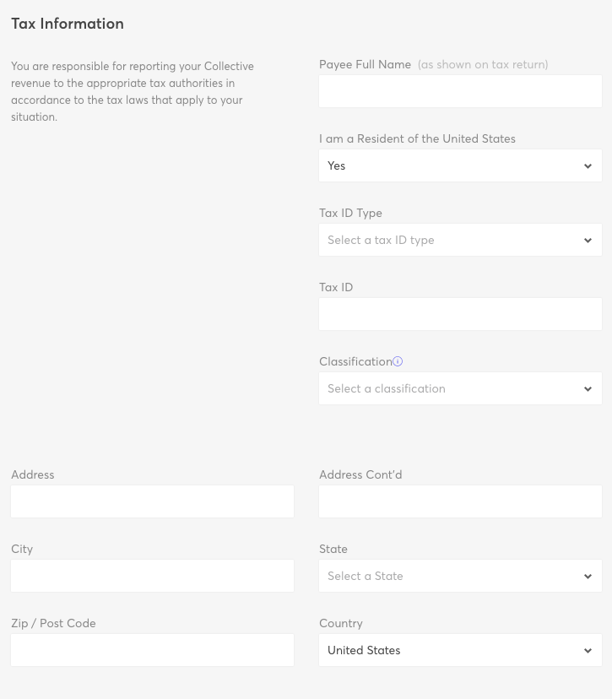
Task: Click the 'Payee Full Name' label text
Action: pos(365,64)
